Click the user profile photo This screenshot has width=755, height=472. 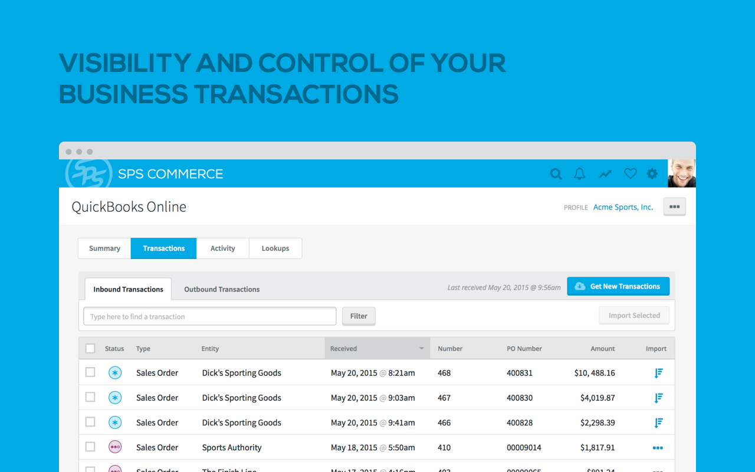(682, 173)
